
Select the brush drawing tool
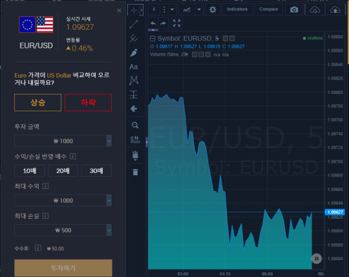pyautogui.click(x=134, y=52)
